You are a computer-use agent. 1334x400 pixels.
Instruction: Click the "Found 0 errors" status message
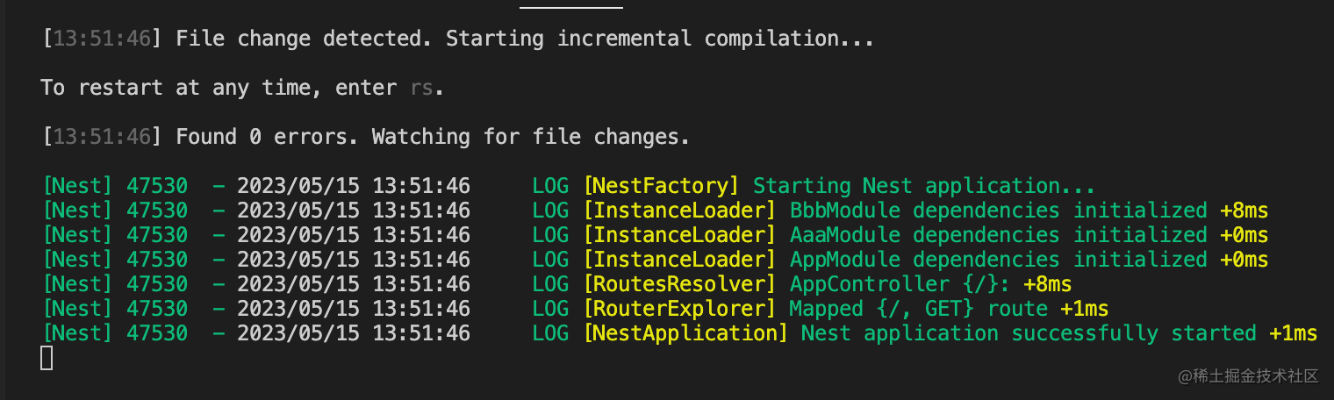(433, 137)
